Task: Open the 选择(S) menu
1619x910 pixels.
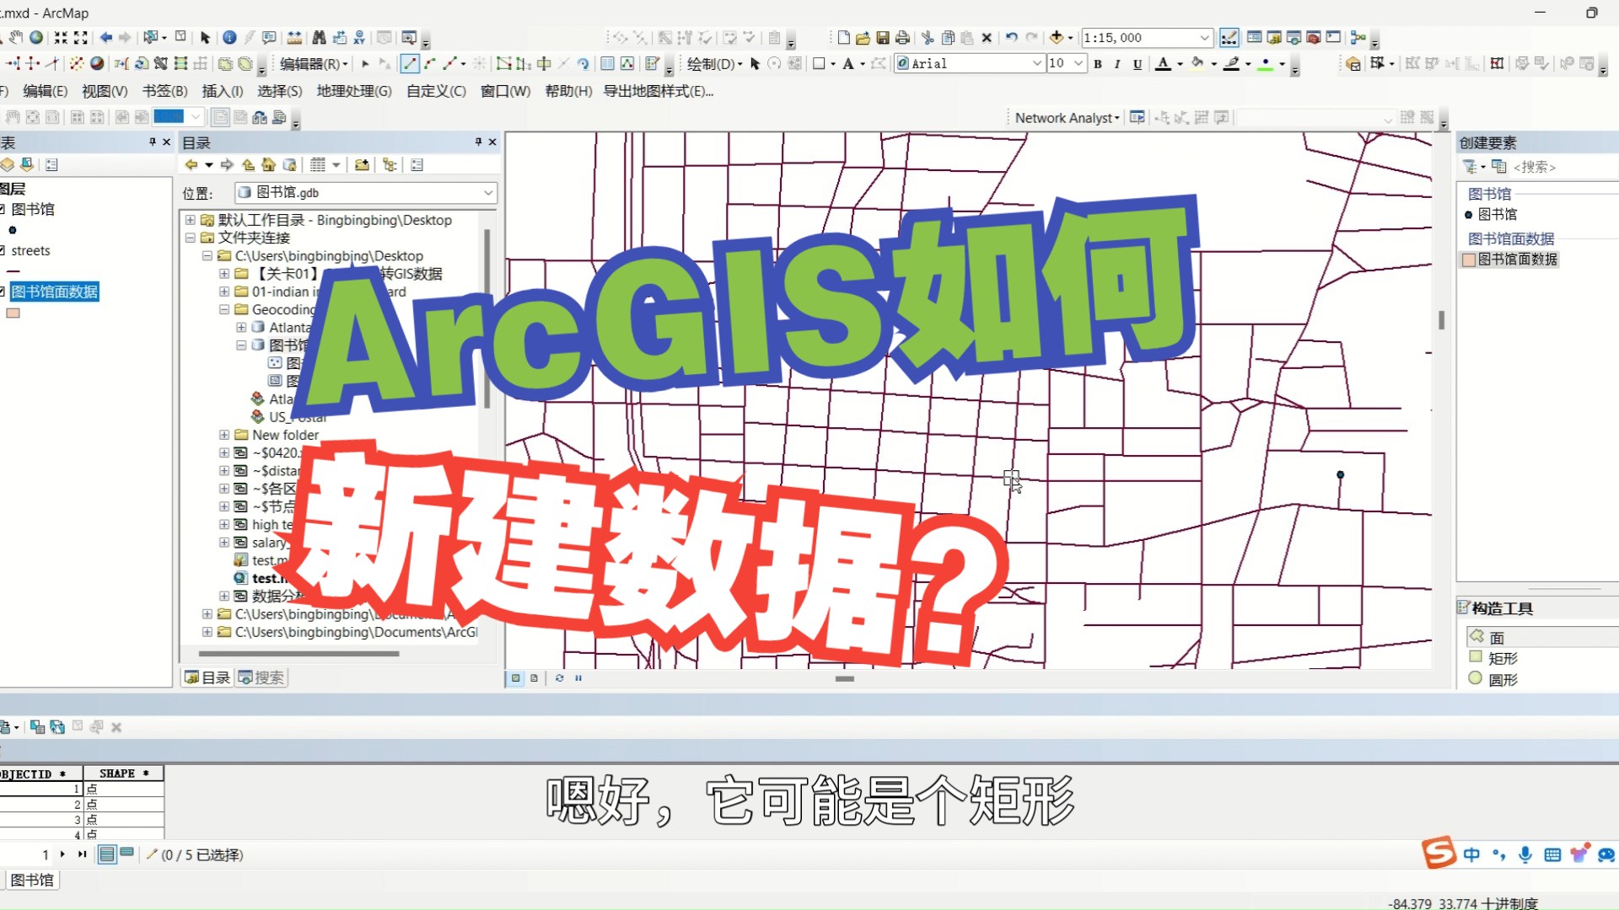Action: click(278, 92)
